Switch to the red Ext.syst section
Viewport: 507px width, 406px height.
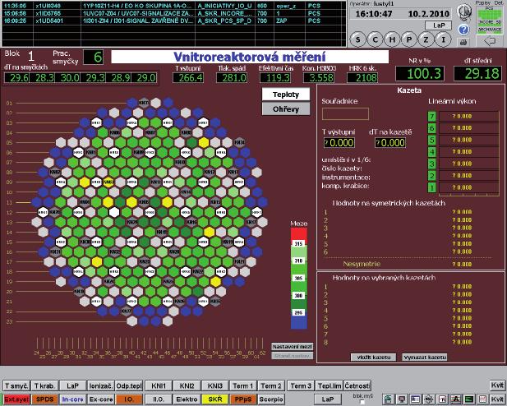[16, 399]
